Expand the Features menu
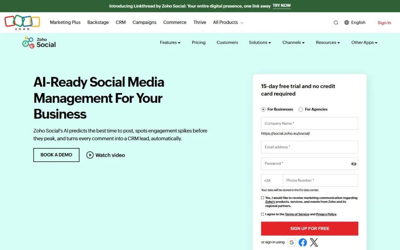Screen dimensions: 400x250 (x=170, y=42)
